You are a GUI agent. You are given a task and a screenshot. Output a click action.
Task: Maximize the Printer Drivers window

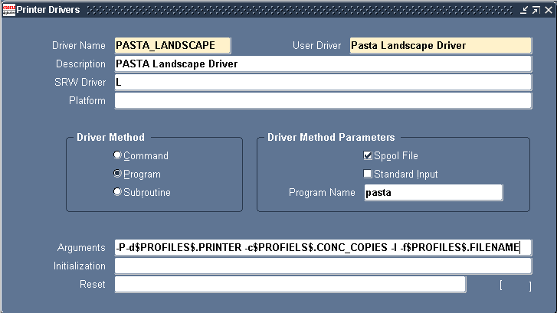tap(536, 10)
